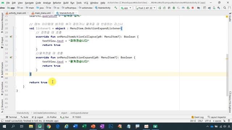Close the MainActivity.kt tab
The width and height of the screenshot is (232, 130).
(x=76, y=13)
